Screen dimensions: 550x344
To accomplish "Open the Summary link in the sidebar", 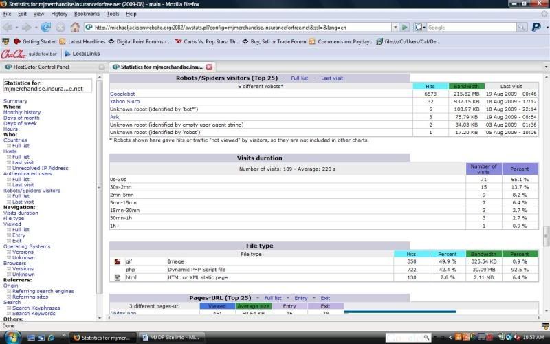I will [x=15, y=101].
